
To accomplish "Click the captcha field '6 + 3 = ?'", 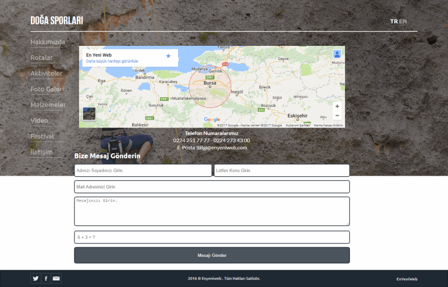I will pyautogui.click(x=212, y=237).
